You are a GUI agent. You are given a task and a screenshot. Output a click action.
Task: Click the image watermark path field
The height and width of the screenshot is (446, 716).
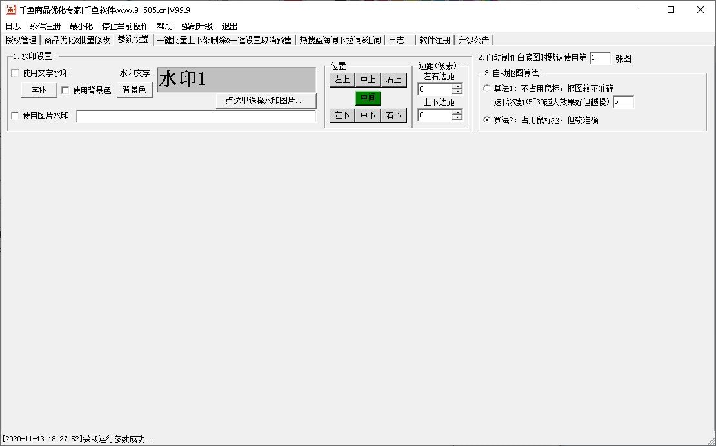(x=196, y=116)
